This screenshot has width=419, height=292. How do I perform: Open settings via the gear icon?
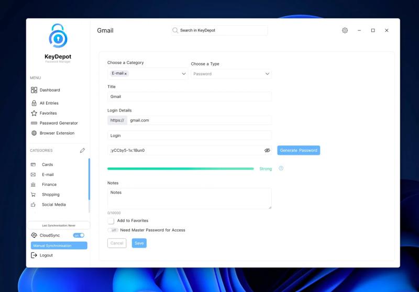(x=345, y=30)
